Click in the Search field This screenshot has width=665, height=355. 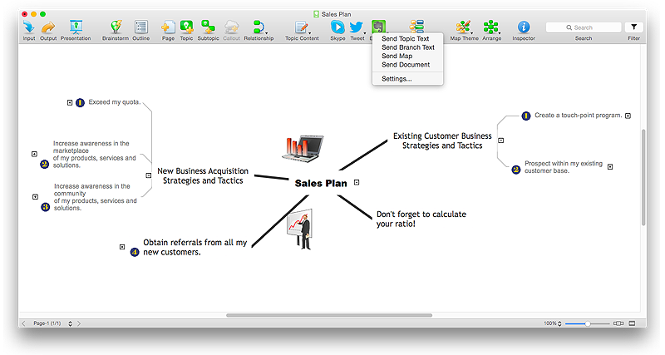584,27
